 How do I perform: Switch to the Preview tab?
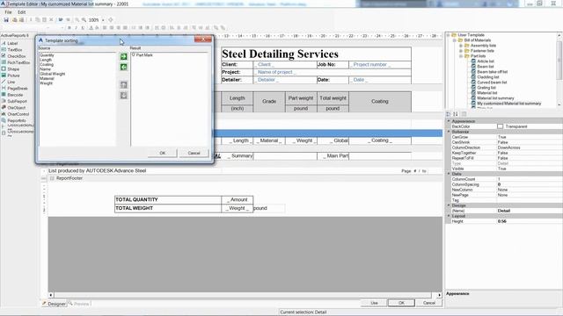point(79,304)
